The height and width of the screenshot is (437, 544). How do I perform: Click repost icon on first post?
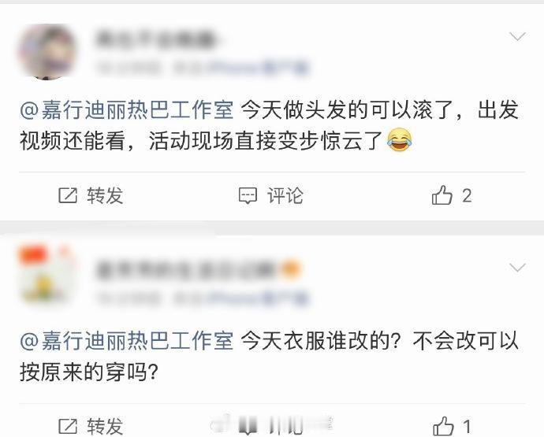coord(67,195)
